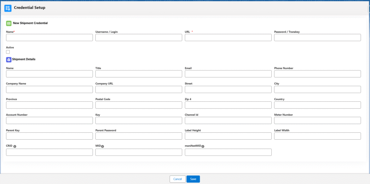Select the Password / Transkey input
This screenshot has width=370, height=184.
[317, 38]
